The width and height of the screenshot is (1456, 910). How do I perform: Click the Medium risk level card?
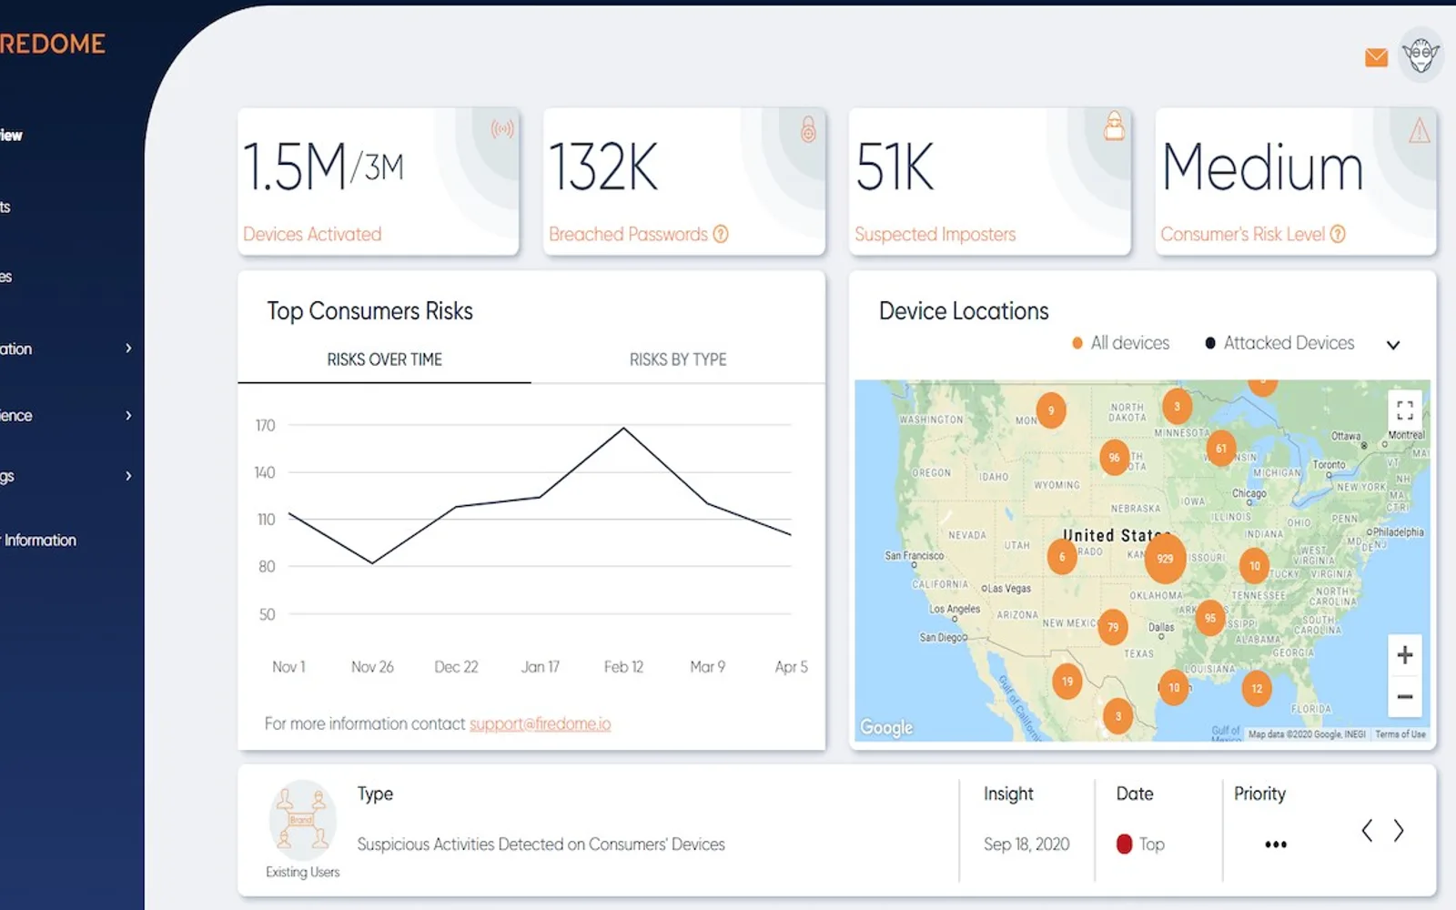(x=1296, y=181)
